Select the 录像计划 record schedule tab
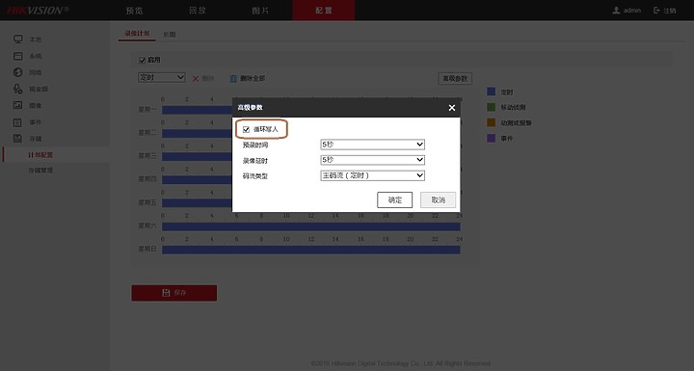694x371 pixels. (x=137, y=34)
